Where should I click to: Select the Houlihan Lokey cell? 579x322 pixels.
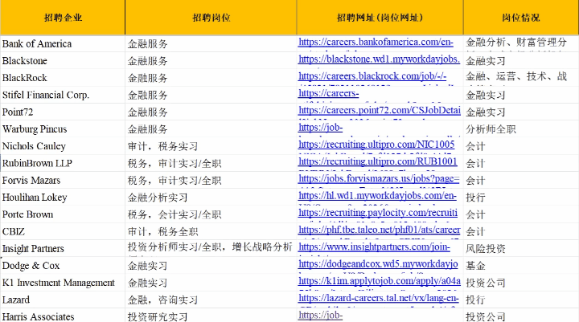coord(63,198)
